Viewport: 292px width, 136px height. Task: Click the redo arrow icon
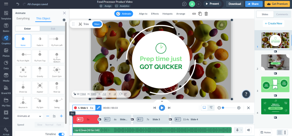click(24, 4)
